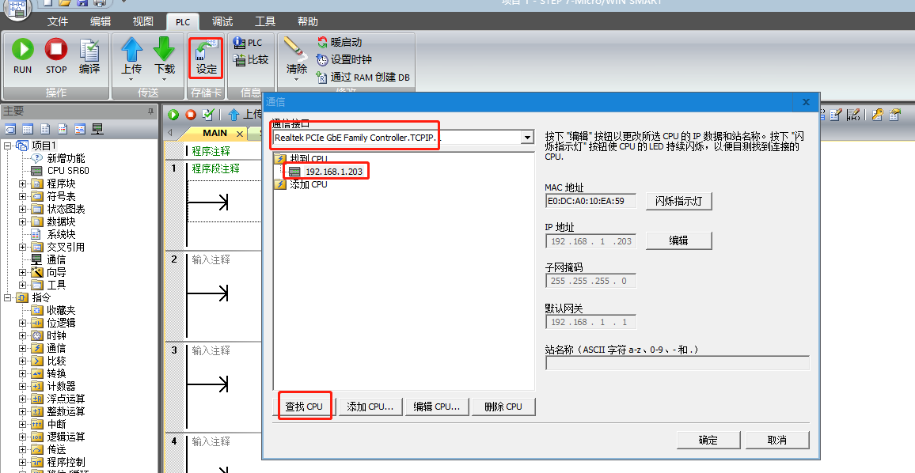The width and height of the screenshot is (915, 473).
Task: Open the 清除 dropdown arrow
Action: (x=297, y=79)
